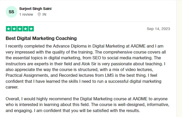Click the word LMS in the review
Image resolution: width=182 pixels, height=117 pixels.
coord(109,75)
